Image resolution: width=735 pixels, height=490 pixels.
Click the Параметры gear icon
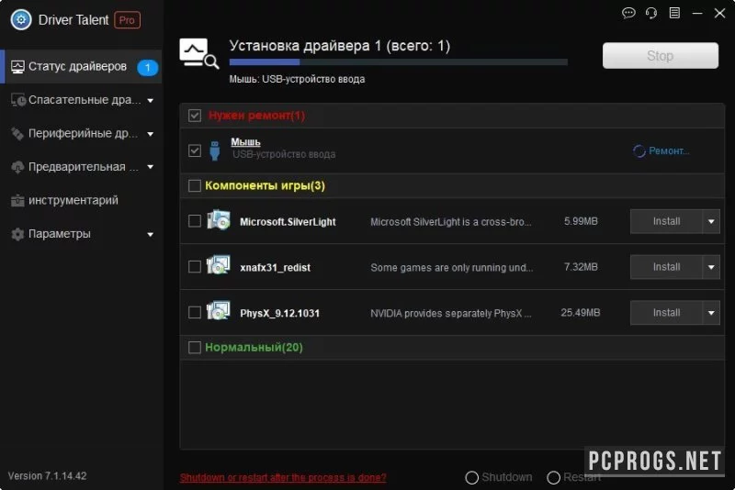pyautogui.click(x=17, y=234)
